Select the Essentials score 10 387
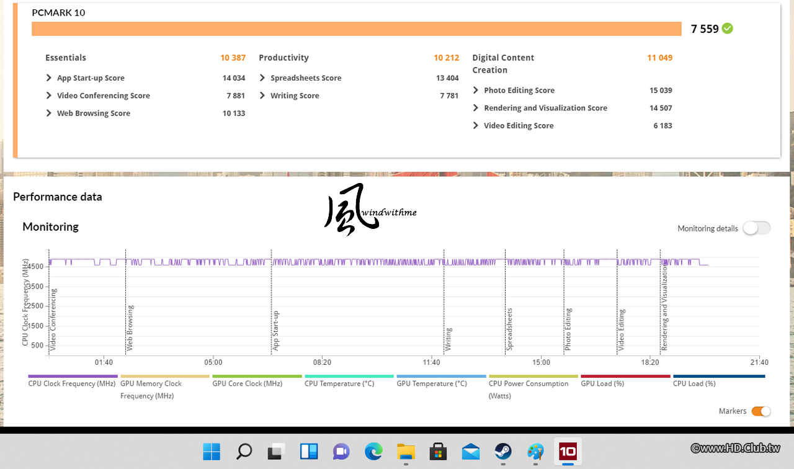Viewport: 794px width, 469px height. point(233,58)
